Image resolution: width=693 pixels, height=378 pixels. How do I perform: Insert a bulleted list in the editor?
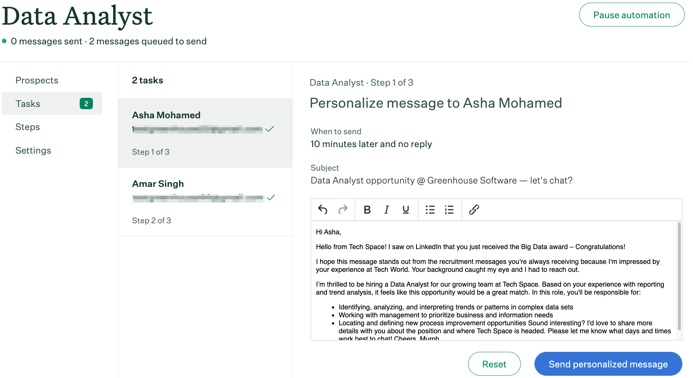pyautogui.click(x=430, y=210)
